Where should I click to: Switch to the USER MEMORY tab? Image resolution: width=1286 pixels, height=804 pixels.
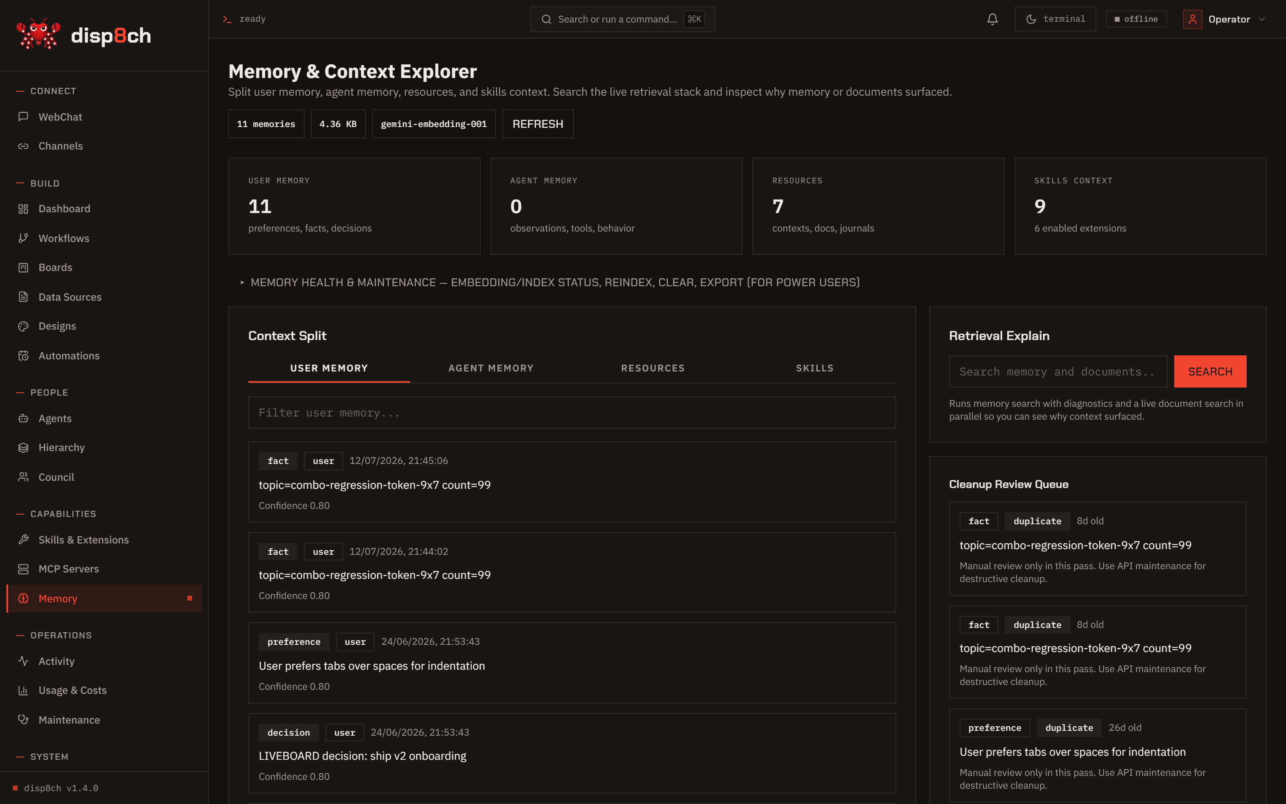(x=329, y=368)
